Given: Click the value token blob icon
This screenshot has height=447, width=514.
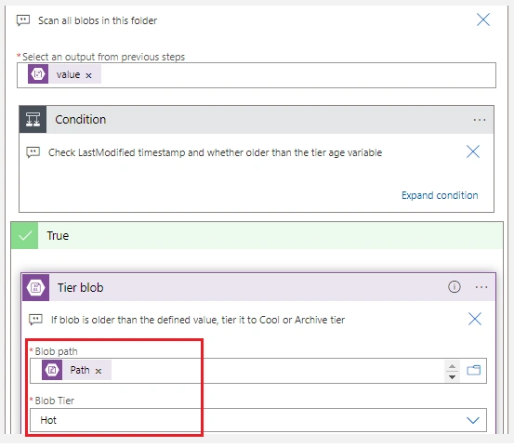Looking at the screenshot, I should (x=38, y=74).
